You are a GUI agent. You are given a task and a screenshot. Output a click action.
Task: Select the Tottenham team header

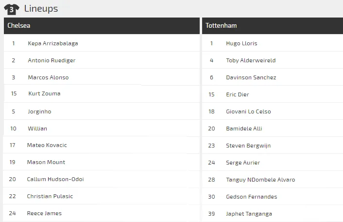click(x=221, y=26)
